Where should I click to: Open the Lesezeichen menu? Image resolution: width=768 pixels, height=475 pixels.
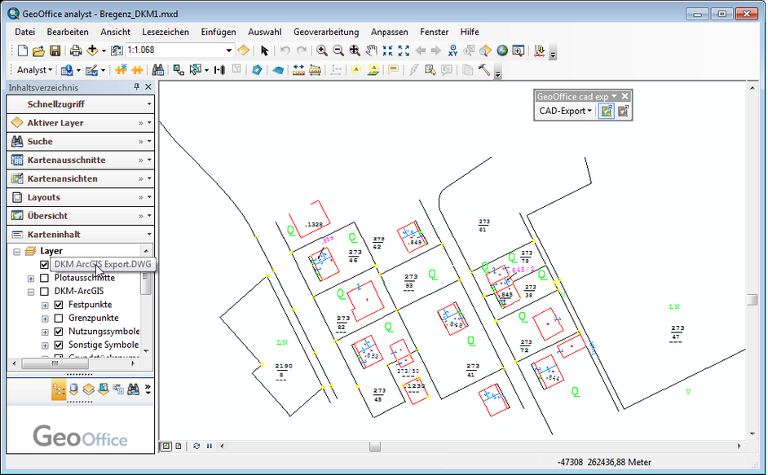click(x=165, y=32)
